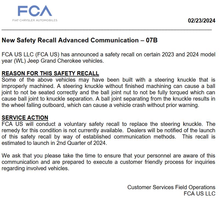223x207 pixels.
Task: Click the Reason For This Safety Recall heading
Action: (x=50, y=73)
